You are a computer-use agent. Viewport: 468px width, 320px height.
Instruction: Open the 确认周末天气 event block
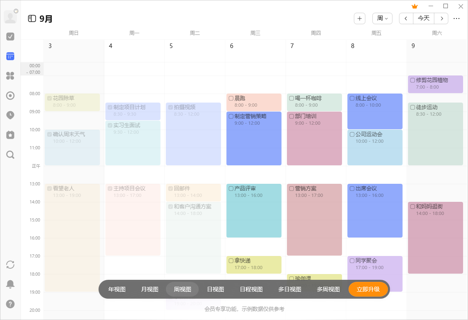72,147
